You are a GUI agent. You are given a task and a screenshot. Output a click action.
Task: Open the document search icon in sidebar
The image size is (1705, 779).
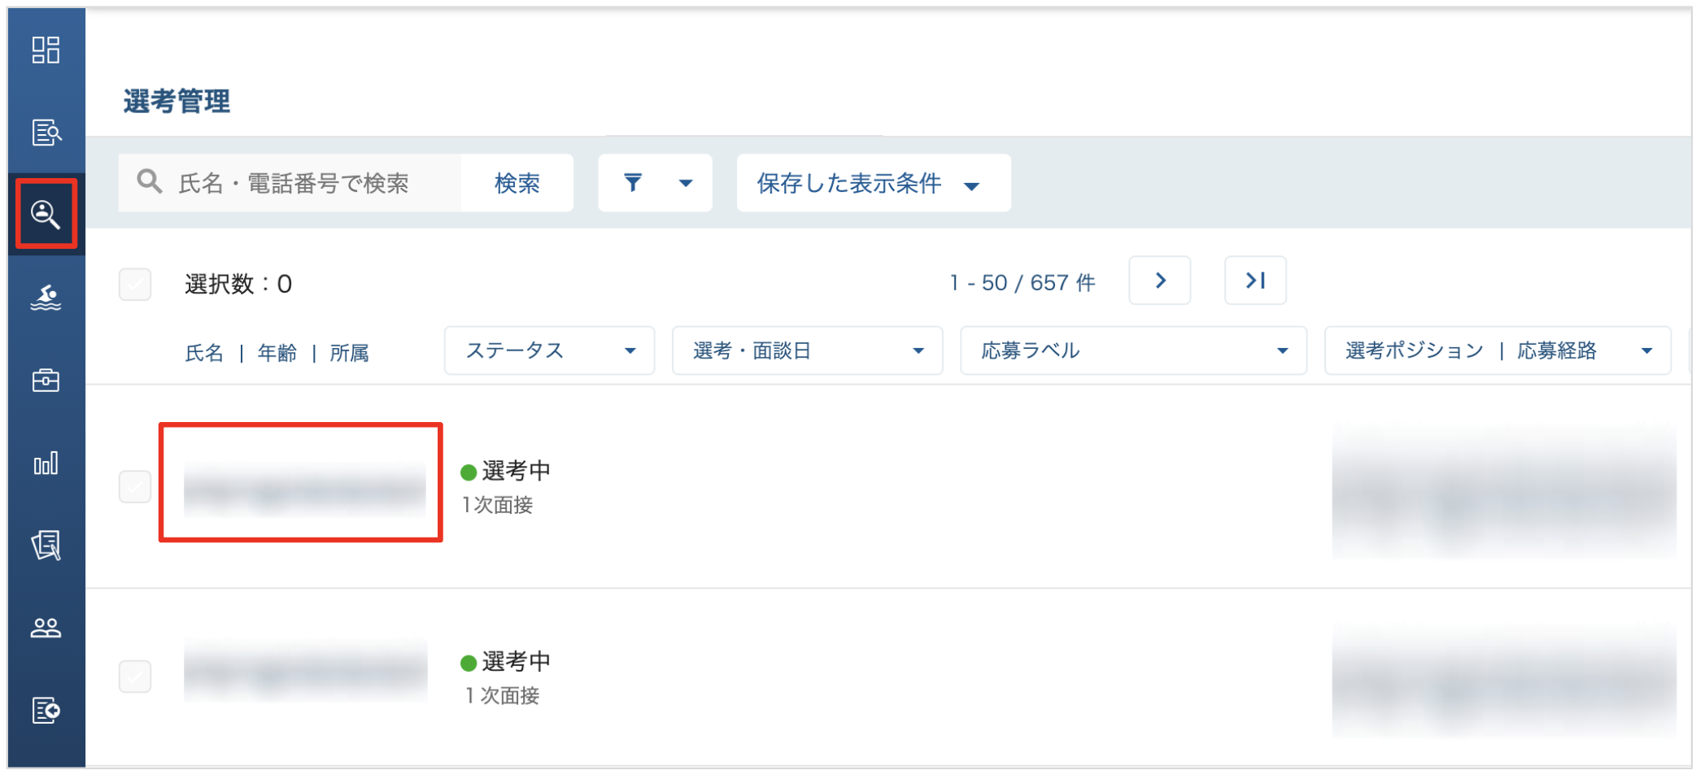(46, 132)
